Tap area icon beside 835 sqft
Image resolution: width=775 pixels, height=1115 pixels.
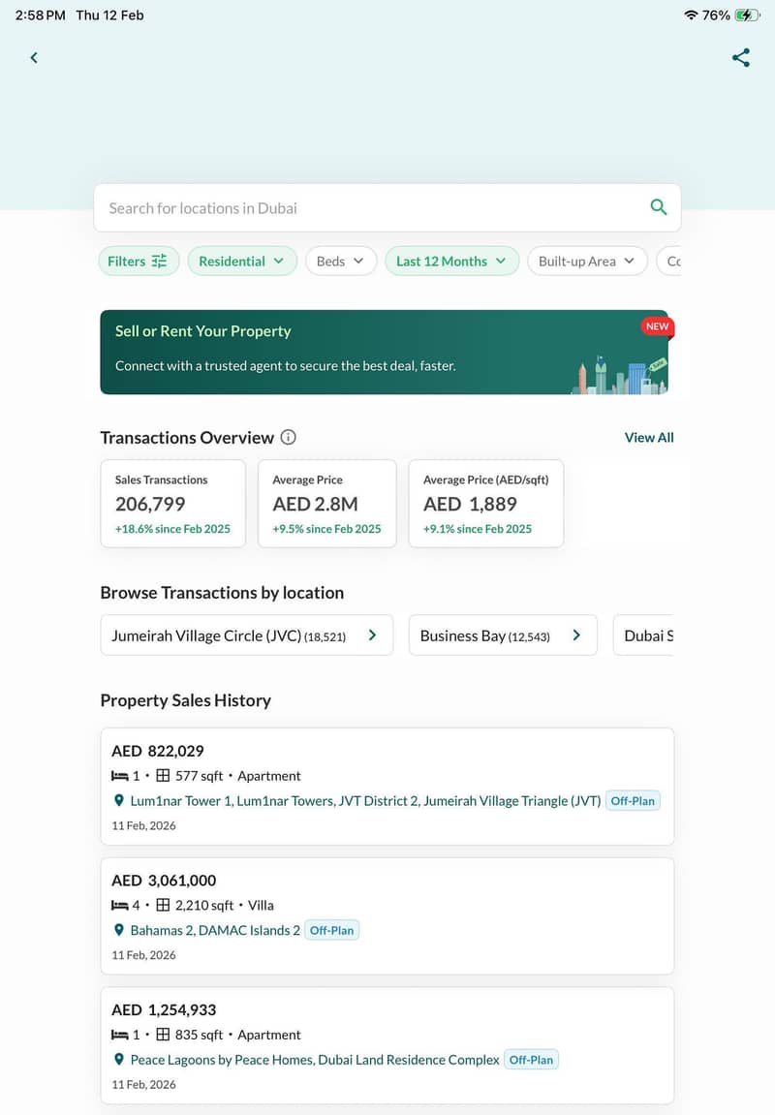click(x=163, y=1034)
